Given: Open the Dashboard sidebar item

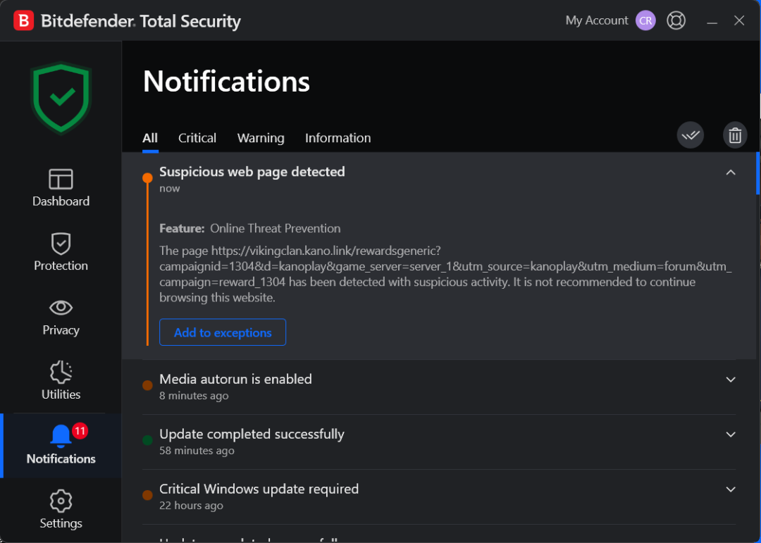Looking at the screenshot, I should coord(61,188).
